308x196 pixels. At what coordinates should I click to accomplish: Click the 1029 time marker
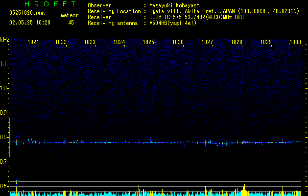[x=266, y=42]
